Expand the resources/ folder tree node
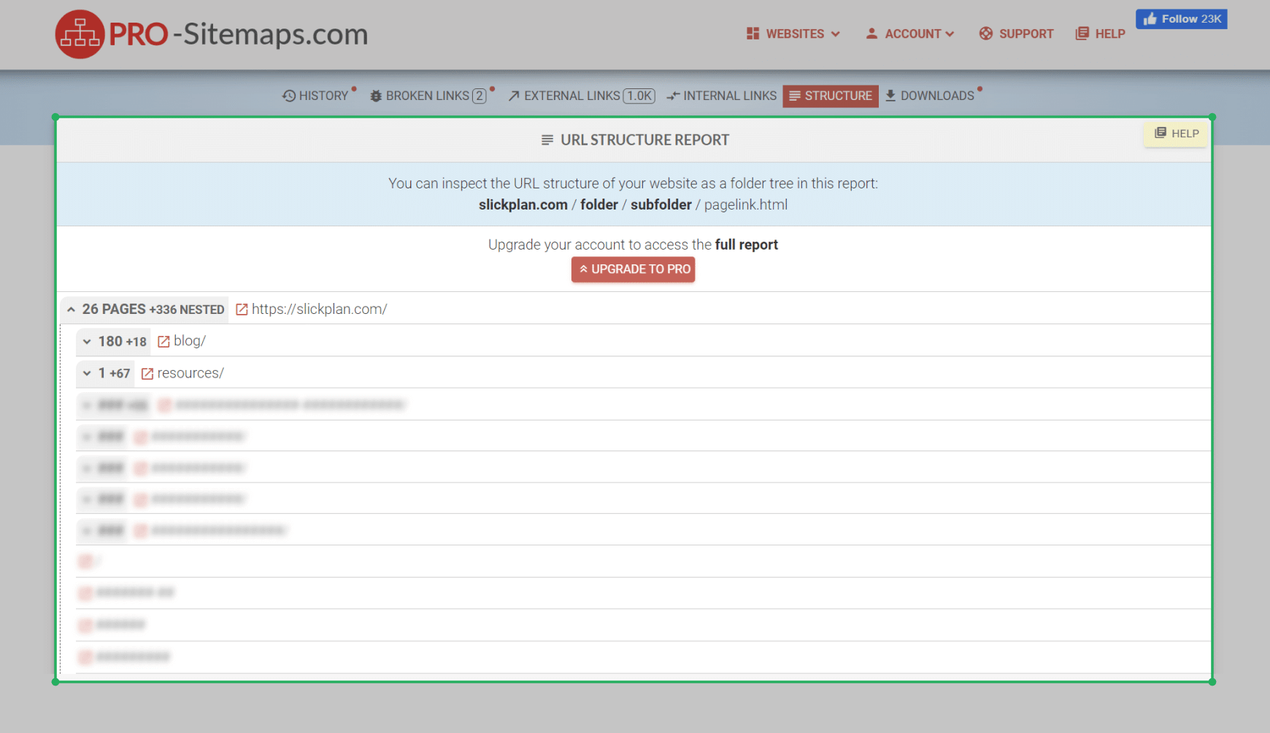This screenshot has height=733, width=1270. tap(87, 373)
